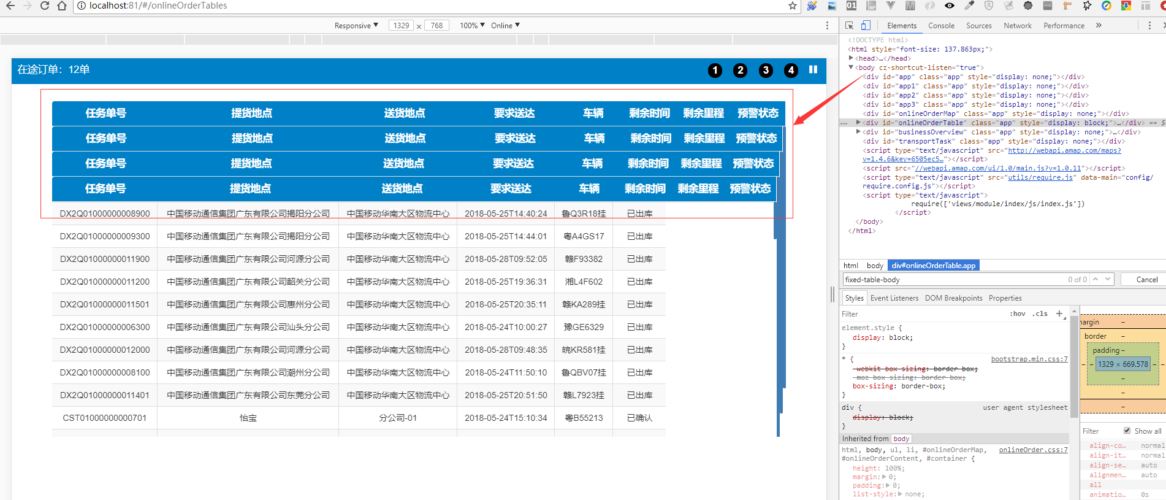The image size is (1166, 500).
Task: Bookmark this page with the star icon
Action: pyautogui.click(x=793, y=6)
